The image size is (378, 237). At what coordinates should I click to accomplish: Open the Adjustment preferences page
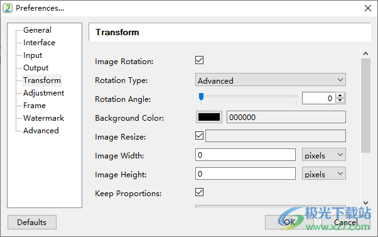coord(43,92)
